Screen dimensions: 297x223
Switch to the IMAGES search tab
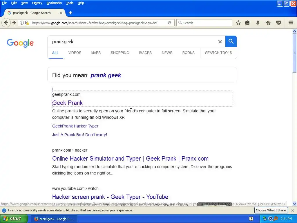pos(145,53)
